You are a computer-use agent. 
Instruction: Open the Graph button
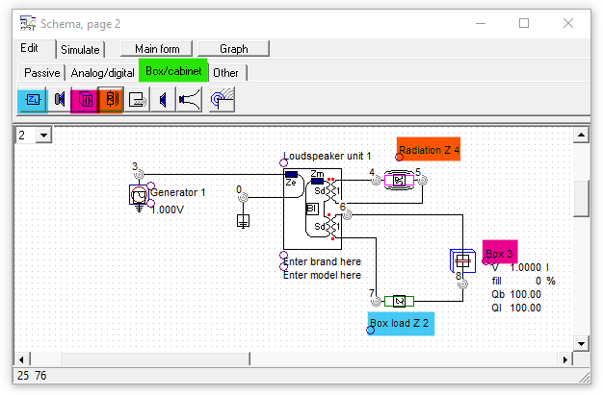tap(234, 48)
